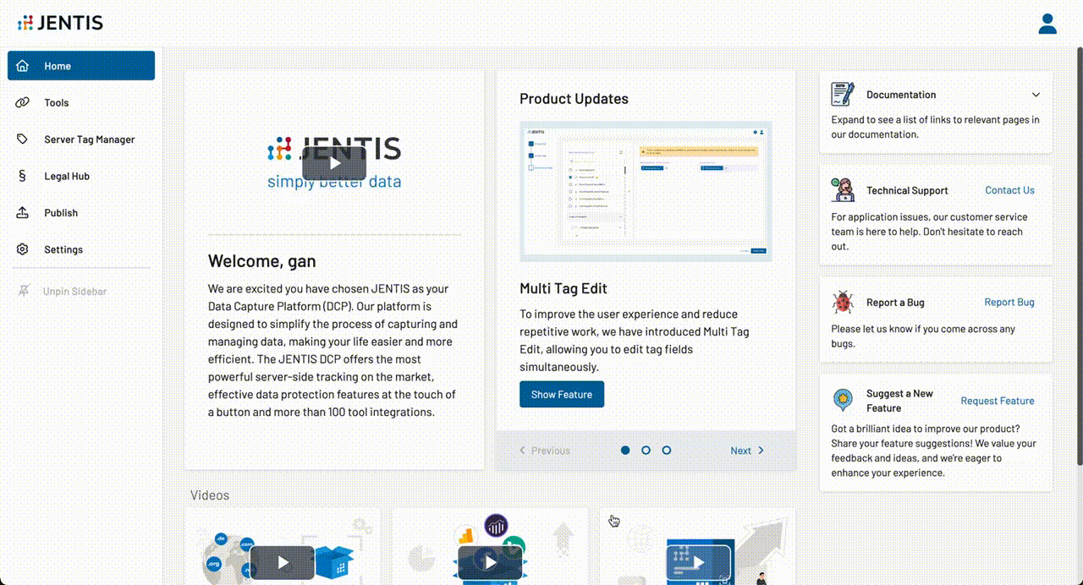The image size is (1083, 585).
Task: Click the Multi Tag Edit screenshot image
Action: 646,191
